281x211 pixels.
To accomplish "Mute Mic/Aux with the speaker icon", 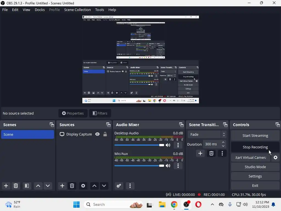I will point(168,166).
